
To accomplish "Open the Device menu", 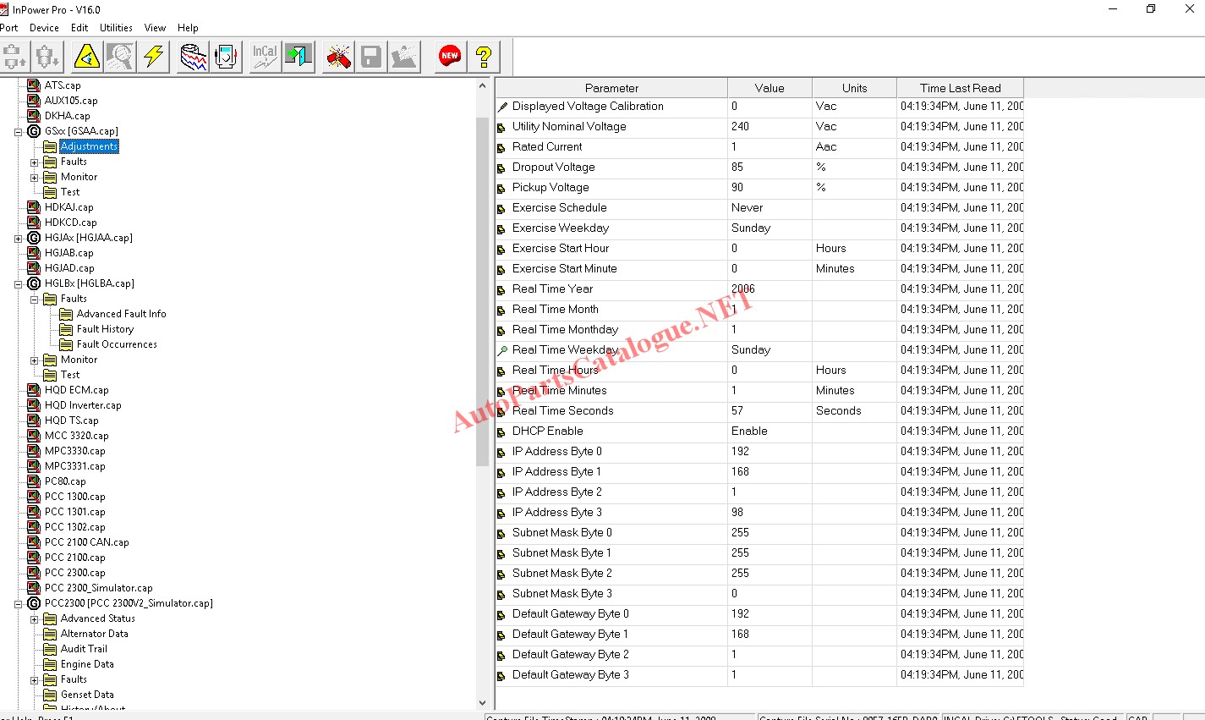I will pyautogui.click(x=44, y=28).
